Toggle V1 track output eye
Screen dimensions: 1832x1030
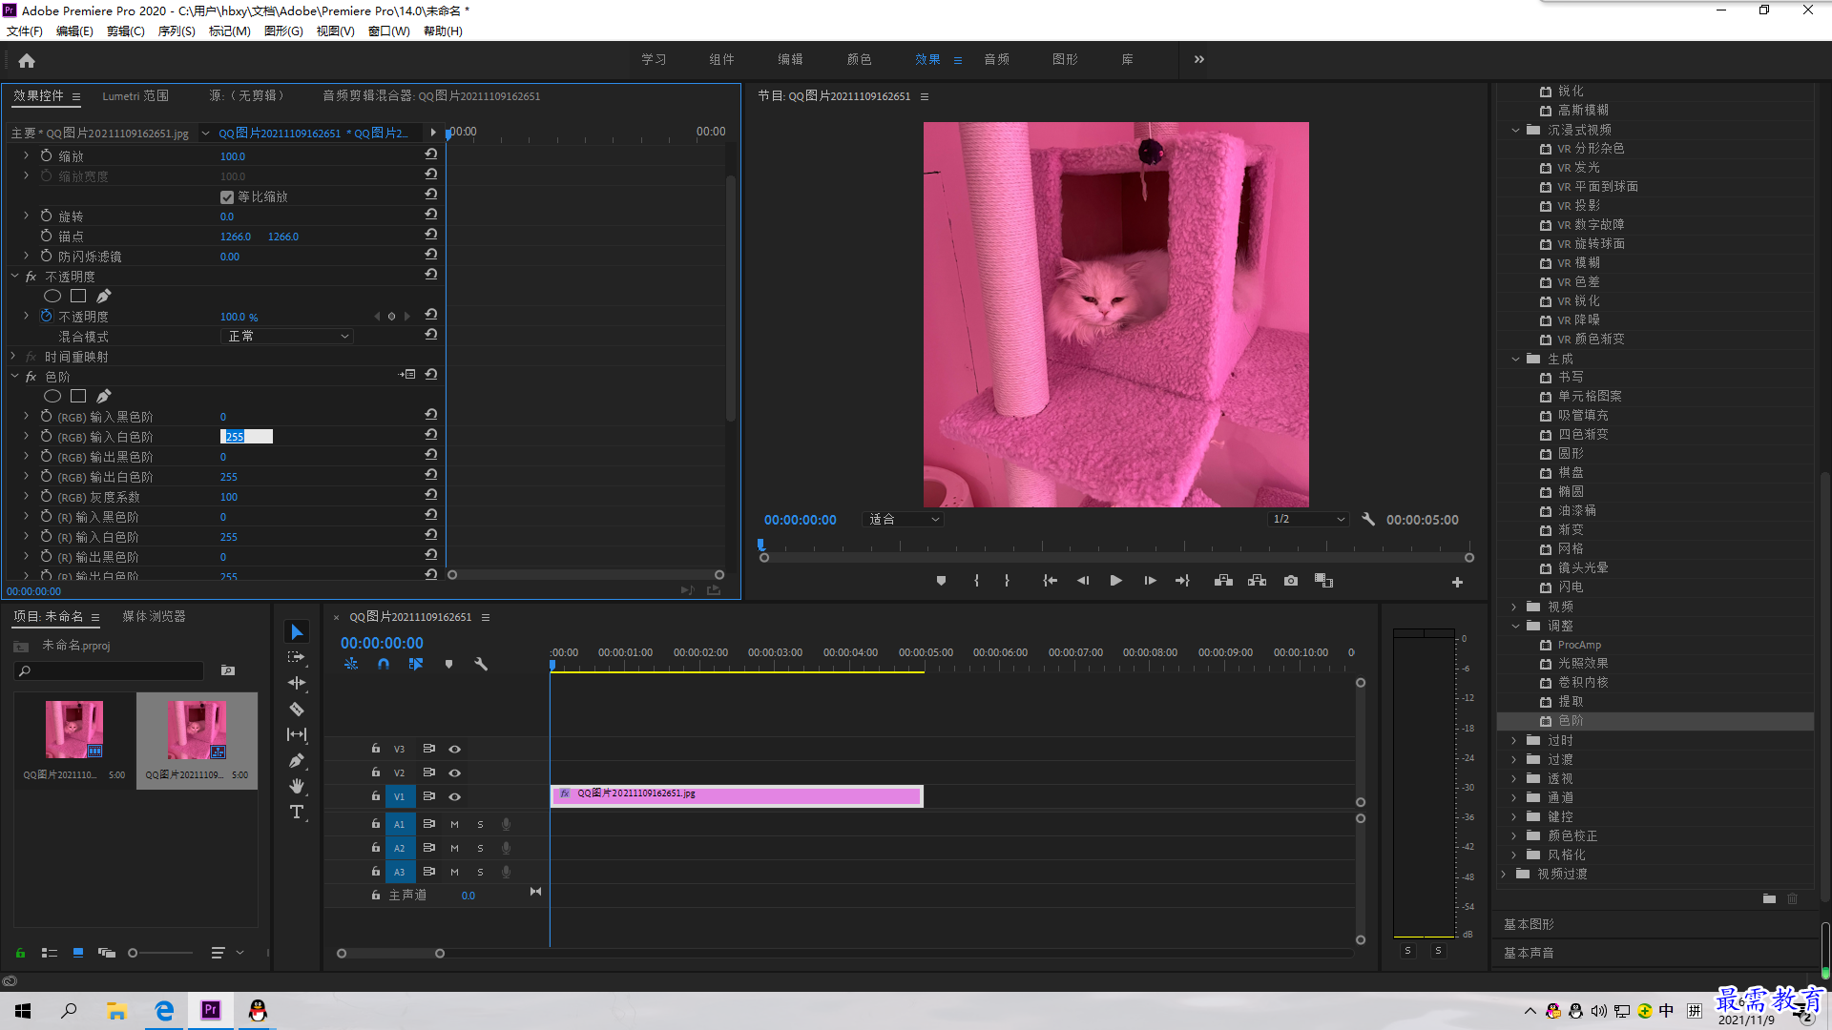[455, 796]
